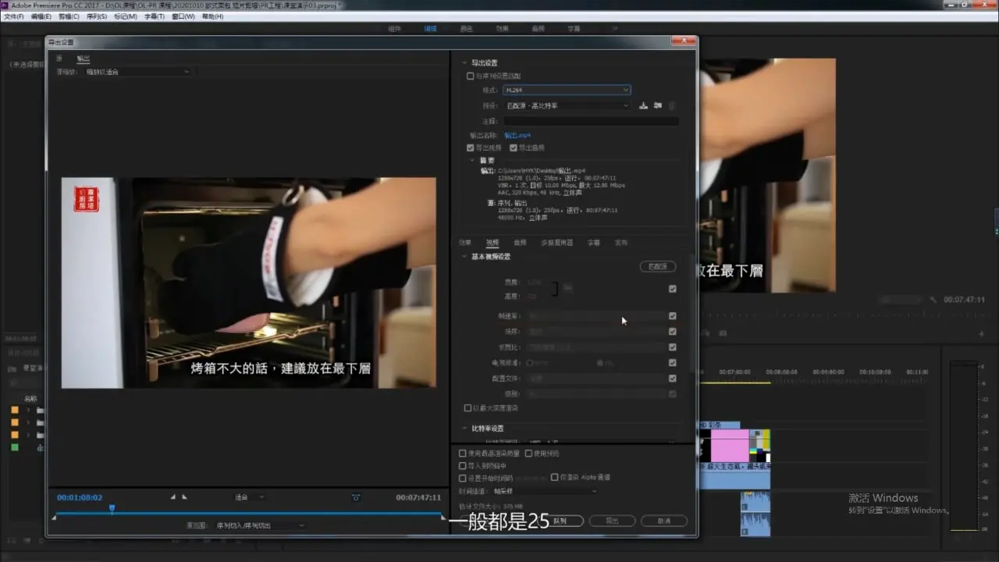Open the source scaling dropdown
Viewport: 999px width, 562px height.
(x=137, y=72)
